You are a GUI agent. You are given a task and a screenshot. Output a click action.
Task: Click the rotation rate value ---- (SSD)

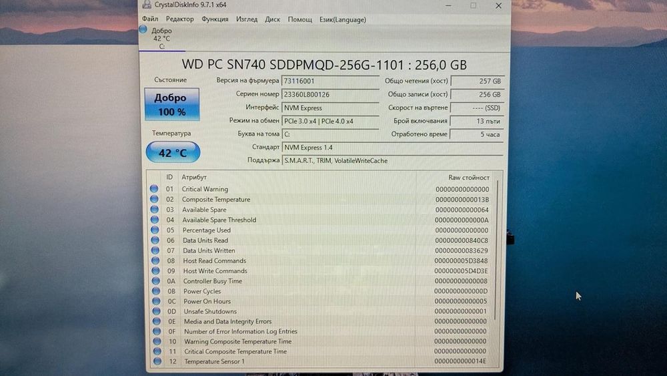click(477, 108)
